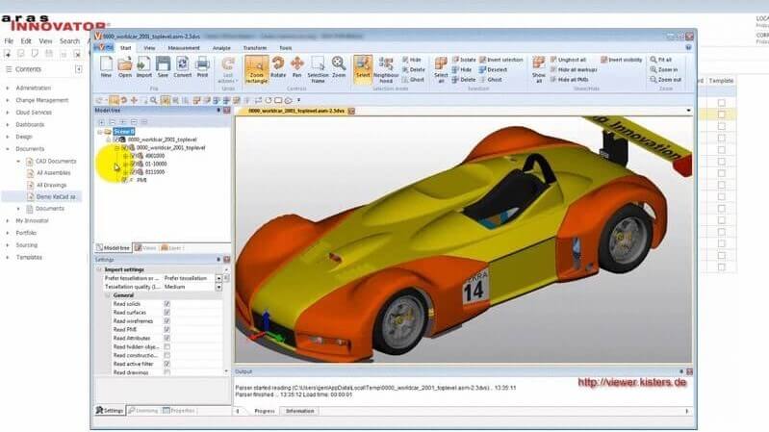Open the Start ribbon tab
The width and height of the screenshot is (769, 432).
[125, 48]
